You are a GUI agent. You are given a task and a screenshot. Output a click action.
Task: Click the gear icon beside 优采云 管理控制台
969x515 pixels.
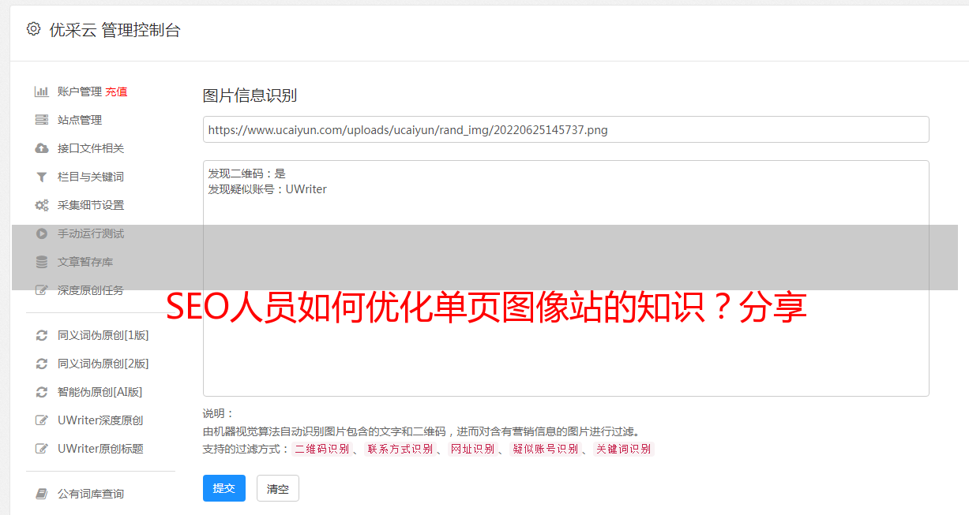(x=33, y=29)
